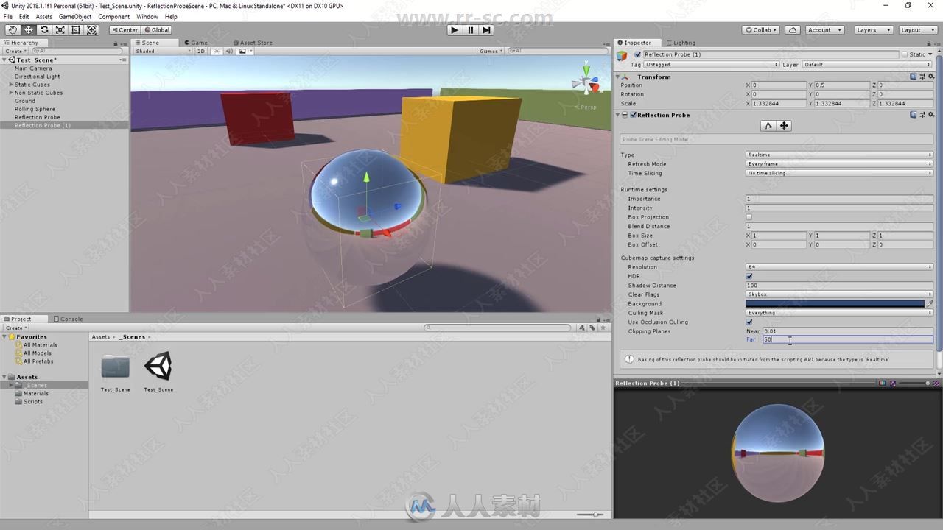
Task: Toggle the HDR checkbox
Action: (x=749, y=276)
